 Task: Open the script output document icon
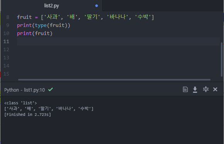[185, 89]
